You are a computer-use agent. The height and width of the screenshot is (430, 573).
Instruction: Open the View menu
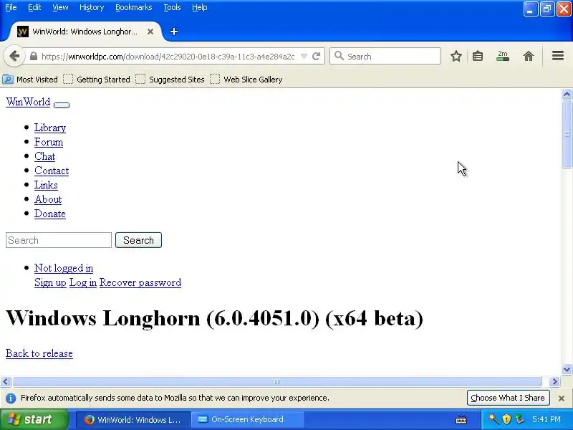(60, 7)
